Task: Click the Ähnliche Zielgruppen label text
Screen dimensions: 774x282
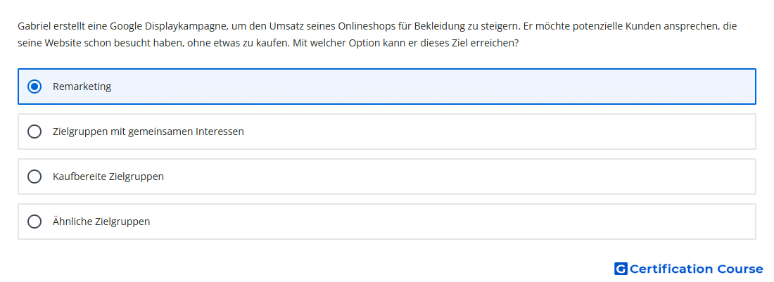Action: (x=101, y=222)
